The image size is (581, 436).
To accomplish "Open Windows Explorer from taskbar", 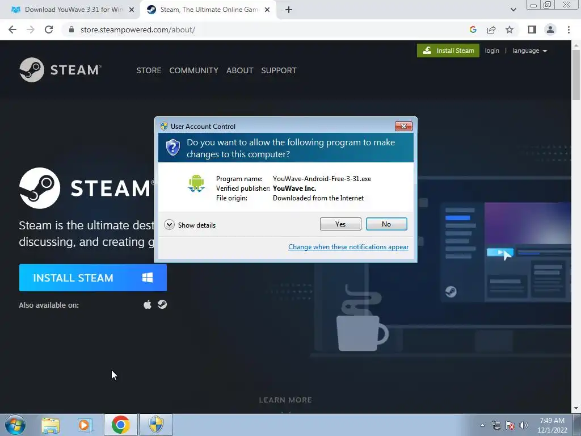I will tap(50, 425).
